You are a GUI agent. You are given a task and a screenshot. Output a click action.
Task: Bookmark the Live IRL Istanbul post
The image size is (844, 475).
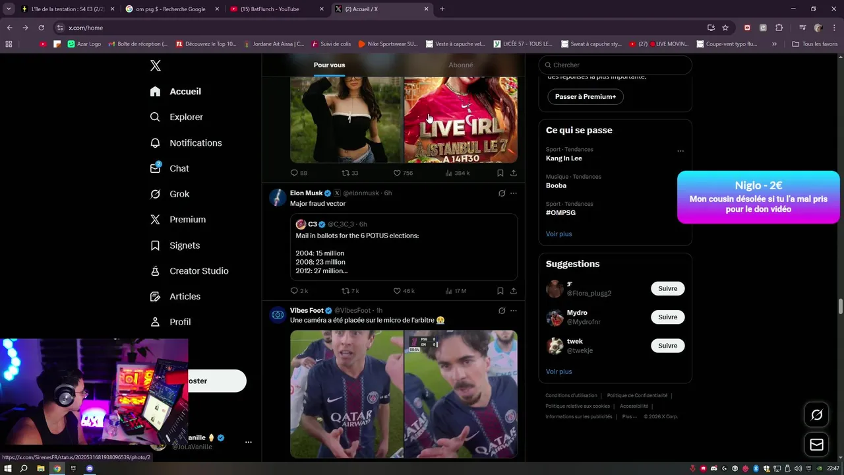pyautogui.click(x=500, y=173)
